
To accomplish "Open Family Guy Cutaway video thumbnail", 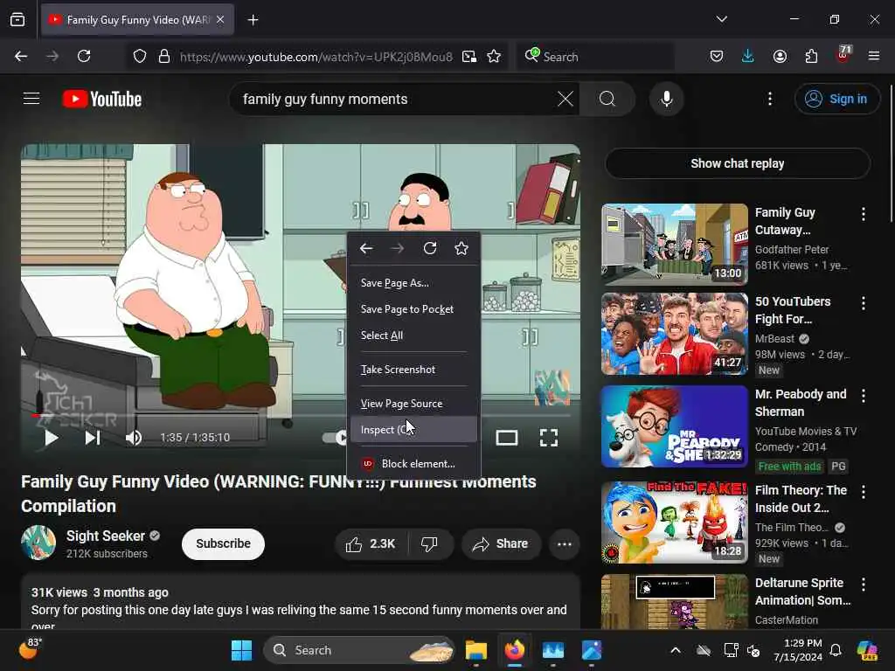I will [674, 245].
